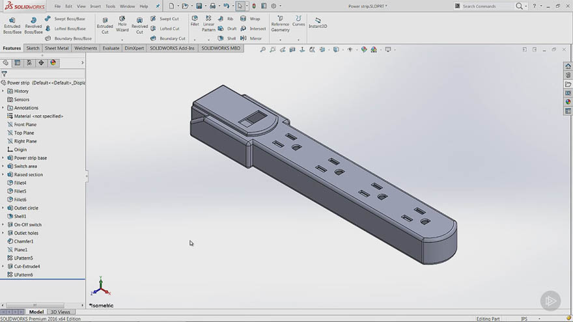Select the Revolved Boss/Base tool
The image size is (573, 322).
tap(33, 25)
